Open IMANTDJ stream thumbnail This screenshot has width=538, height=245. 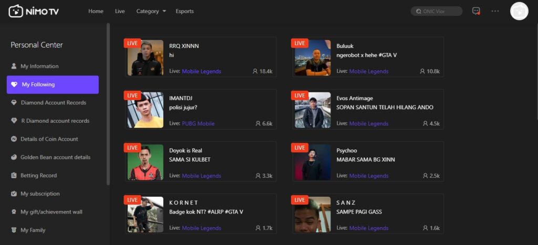pyautogui.click(x=146, y=110)
